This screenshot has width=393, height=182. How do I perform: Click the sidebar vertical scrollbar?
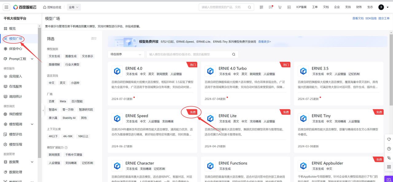click(39, 92)
